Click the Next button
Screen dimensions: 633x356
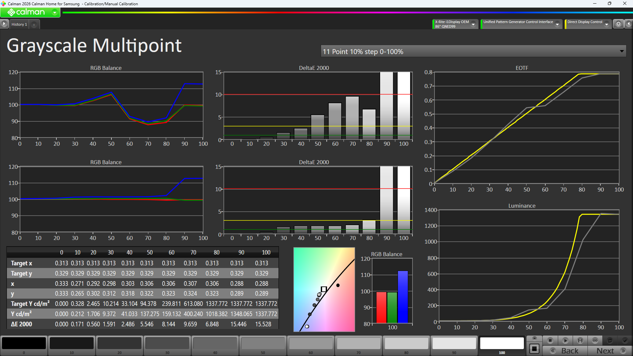coord(610,351)
